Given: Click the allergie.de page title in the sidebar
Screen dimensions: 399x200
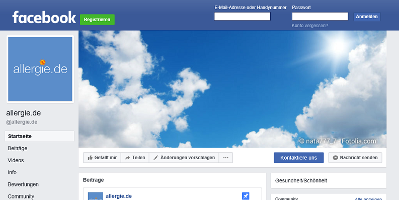Looking at the screenshot, I should pyautogui.click(x=24, y=113).
